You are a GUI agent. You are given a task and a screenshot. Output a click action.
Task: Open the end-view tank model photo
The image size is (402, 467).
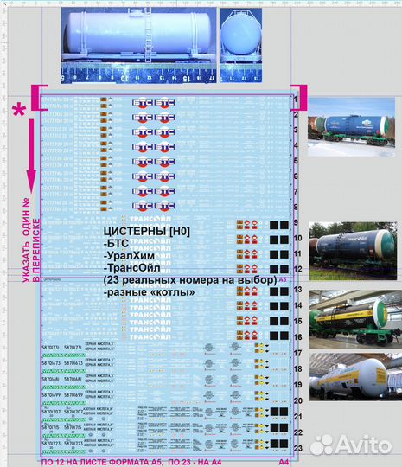pyautogui.click(x=241, y=45)
